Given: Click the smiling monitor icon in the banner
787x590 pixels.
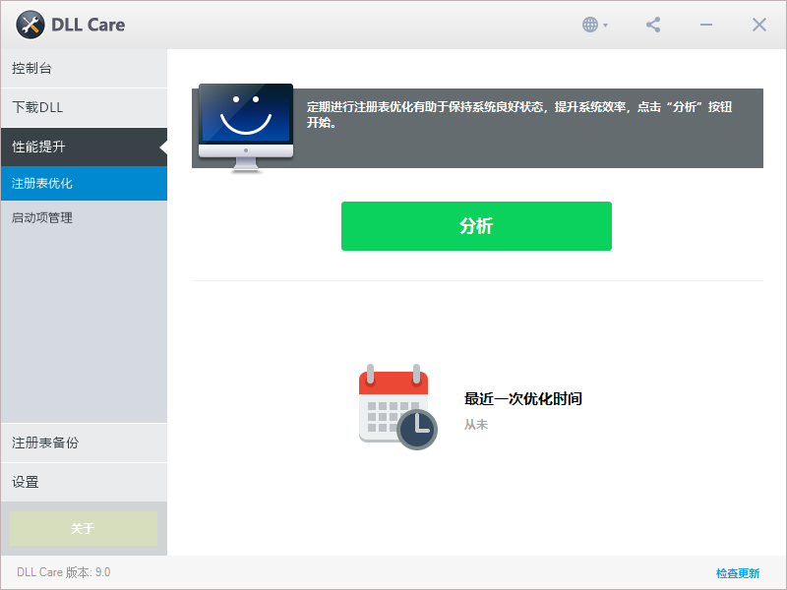Looking at the screenshot, I should coord(244,120).
